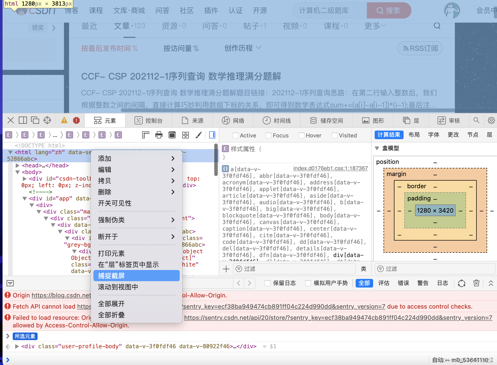This screenshot has width=497, height=365.
Task: Expand the head element node
Action: coord(18,166)
